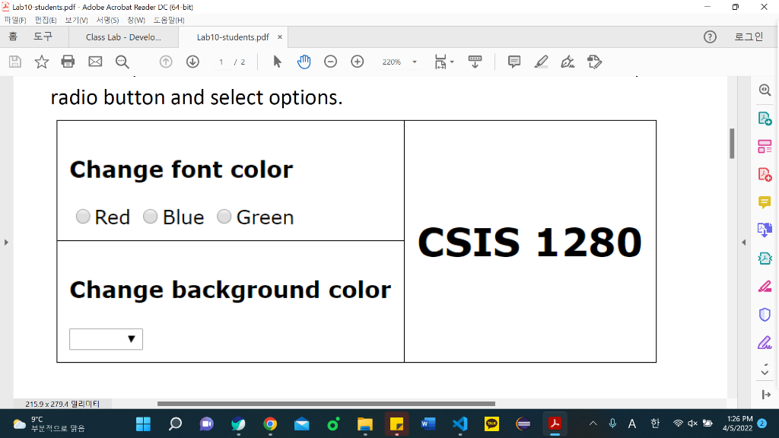Select the Highlight Text tool
This screenshot has width=779, height=438.
(x=541, y=62)
